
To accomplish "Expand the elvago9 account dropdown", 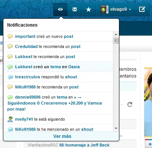I will (130, 10).
